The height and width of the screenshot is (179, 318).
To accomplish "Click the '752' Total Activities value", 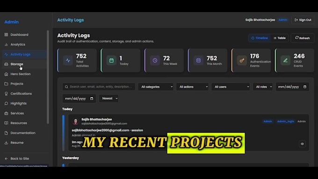I will point(81,56).
